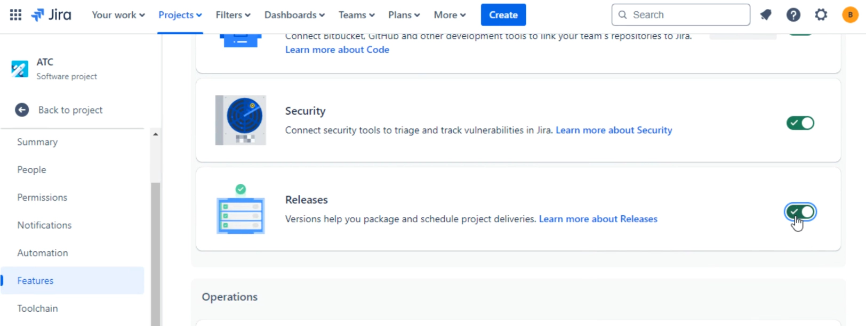This screenshot has width=866, height=326.
Task: Open the user profile avatar
Action: [x=850, y=15]
